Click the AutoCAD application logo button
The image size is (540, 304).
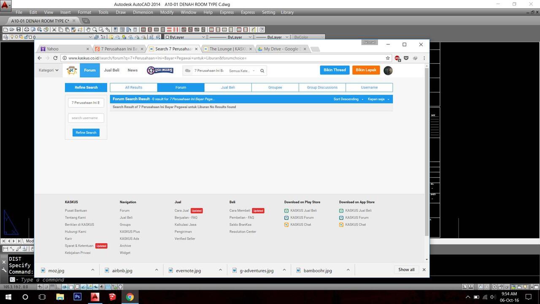(x=5, y=6)
